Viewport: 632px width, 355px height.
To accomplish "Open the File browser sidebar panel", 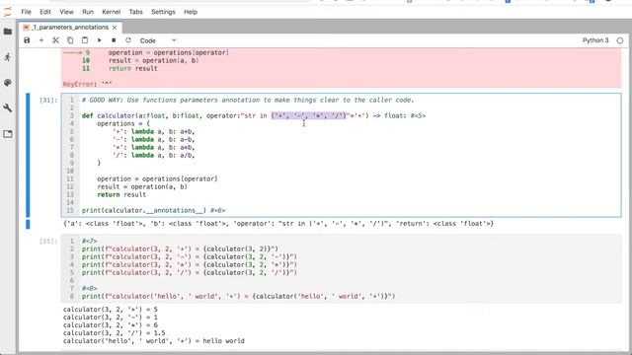I will tap(8, 32).
